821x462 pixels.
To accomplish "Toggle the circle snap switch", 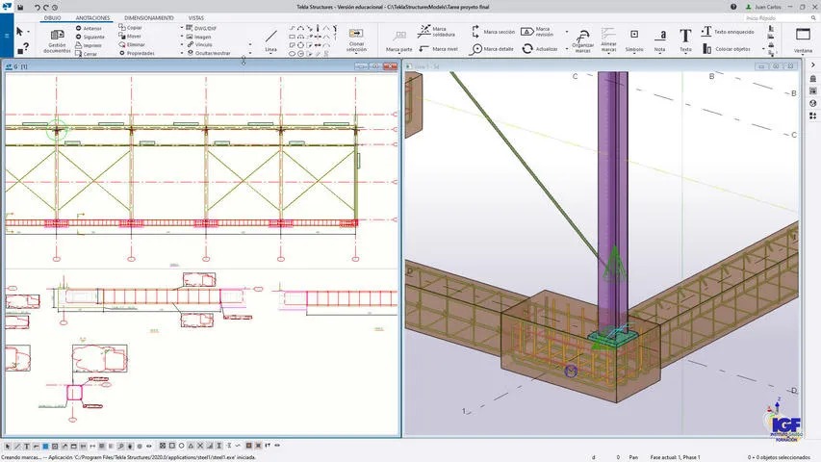I will (181, 446).
